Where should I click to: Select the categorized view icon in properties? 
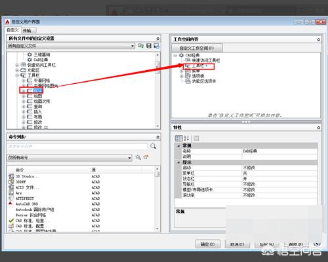pos(178,138)
